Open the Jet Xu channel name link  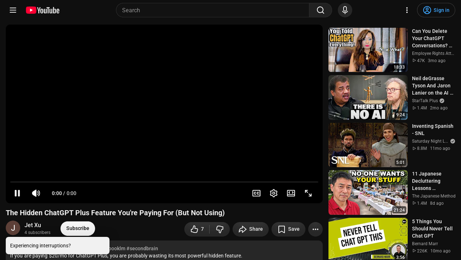33,225
